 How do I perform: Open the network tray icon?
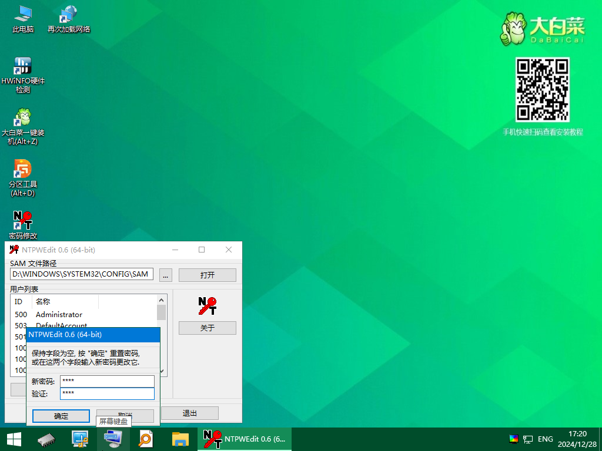(528, 439)
